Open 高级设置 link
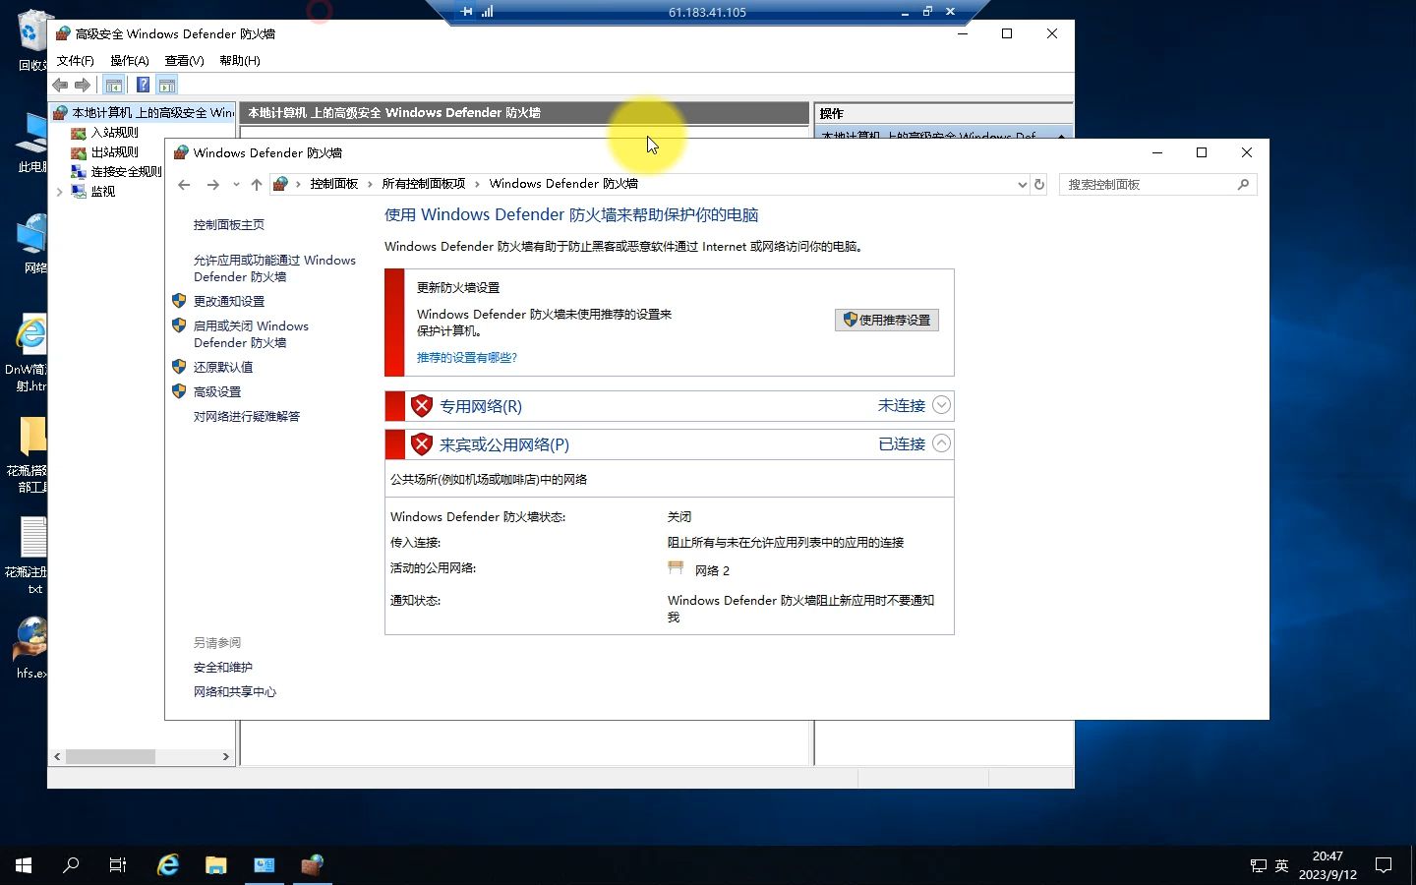Viewport: 1416px width, 885px height. (x=217, y=392)
